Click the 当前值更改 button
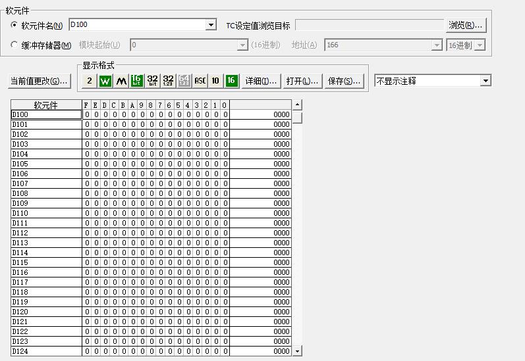 [x=39, y=82]
